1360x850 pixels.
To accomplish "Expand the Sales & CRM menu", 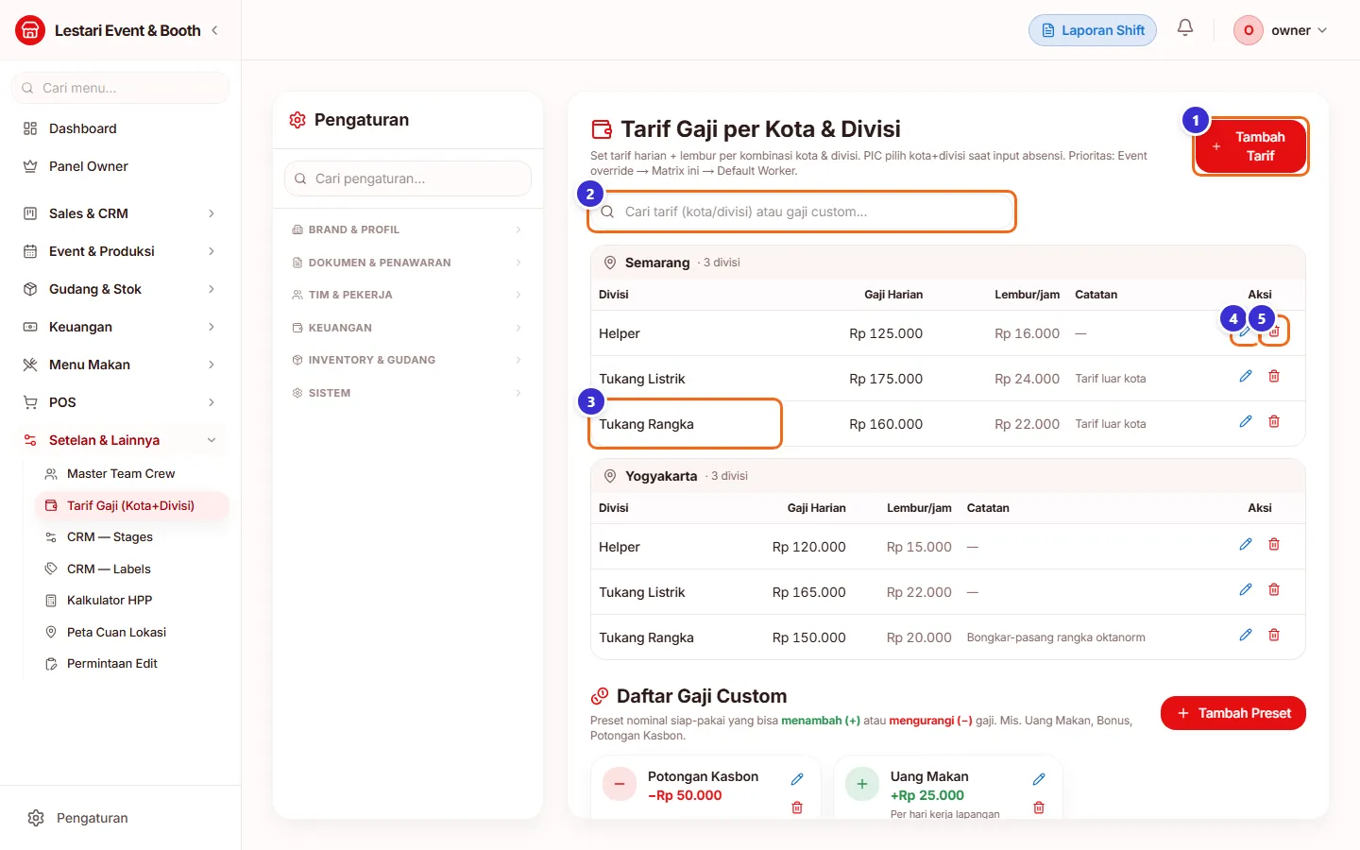I will (x=120, y=213).
